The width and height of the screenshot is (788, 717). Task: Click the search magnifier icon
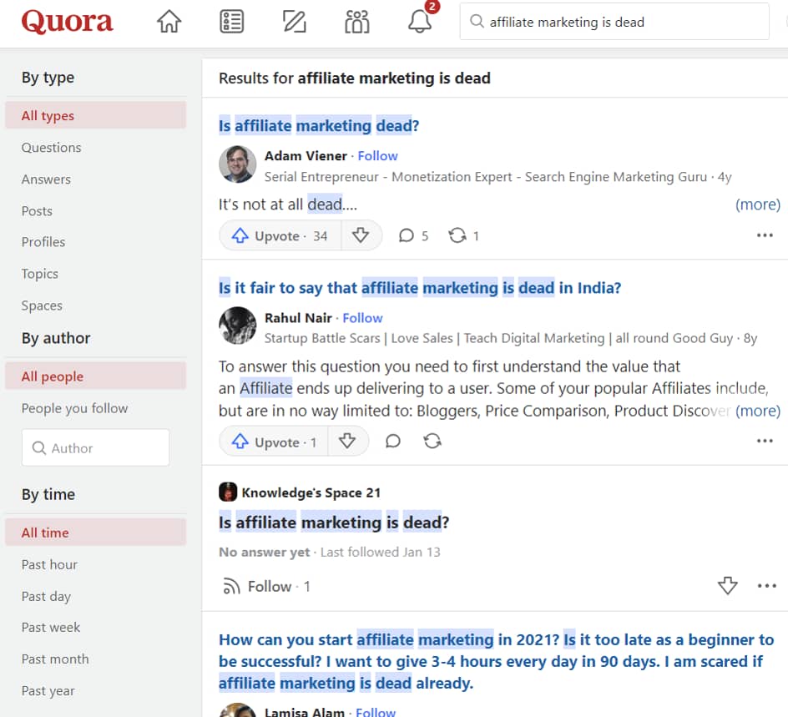coord(477,22)
